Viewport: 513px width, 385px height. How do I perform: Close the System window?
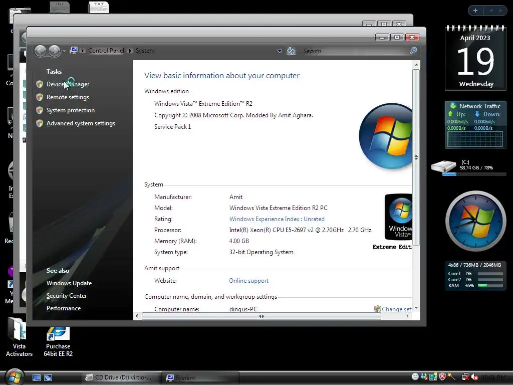[412, 38]
